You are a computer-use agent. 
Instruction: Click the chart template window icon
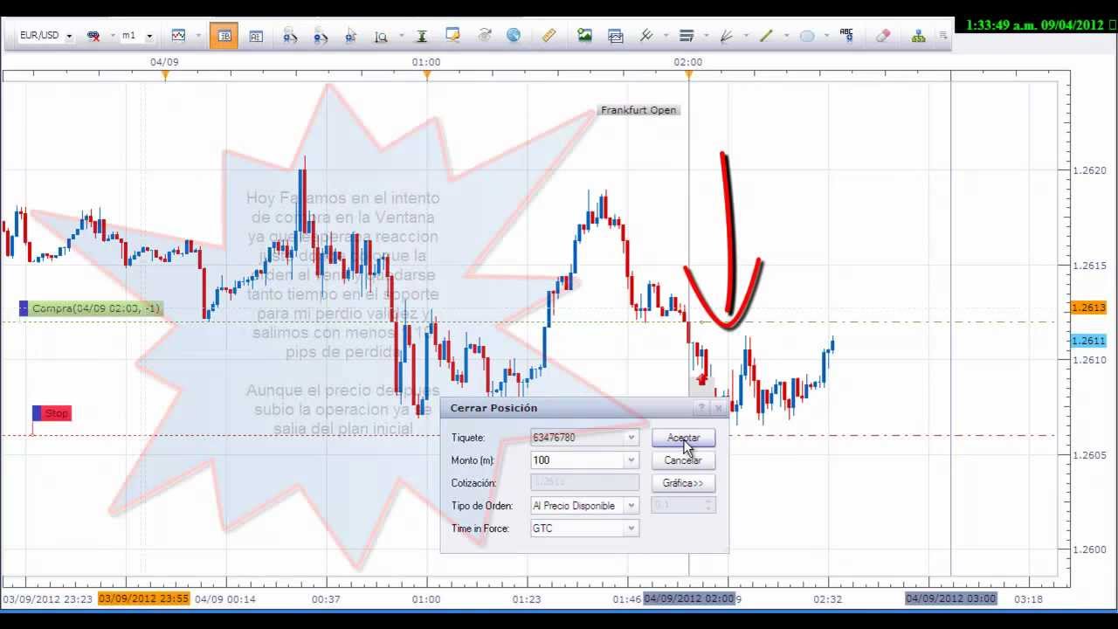[616, 36]
